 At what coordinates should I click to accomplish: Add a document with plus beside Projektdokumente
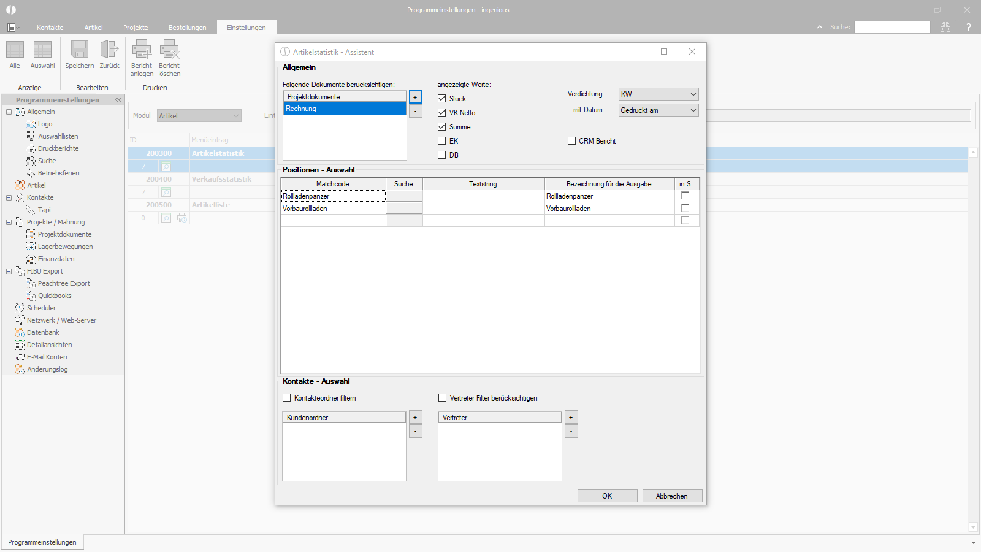click(416, 97)
